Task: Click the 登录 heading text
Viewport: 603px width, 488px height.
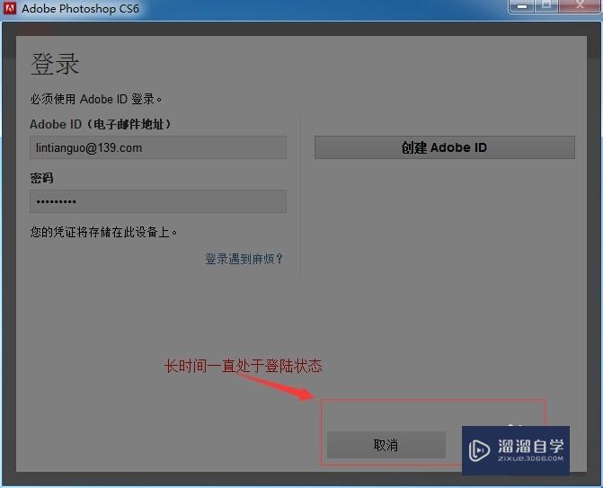Action: (x=55, y=64)
